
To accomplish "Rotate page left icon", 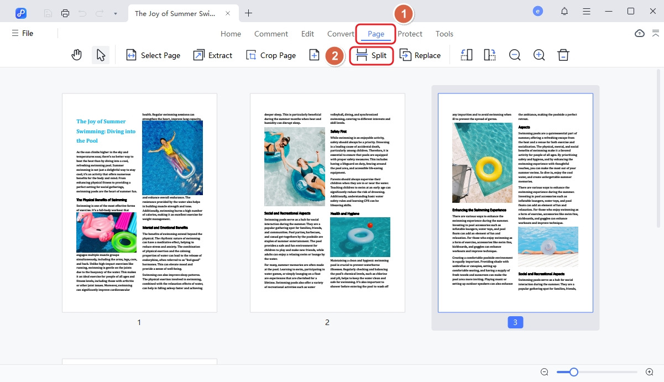I will point(466,55).
